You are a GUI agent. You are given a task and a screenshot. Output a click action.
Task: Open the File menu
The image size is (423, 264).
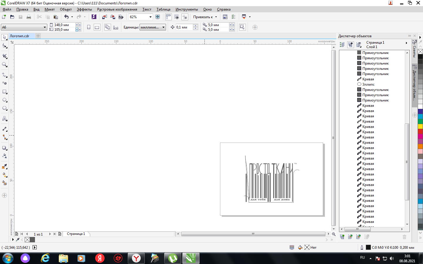pyautogui.click(x=7, y=9)
